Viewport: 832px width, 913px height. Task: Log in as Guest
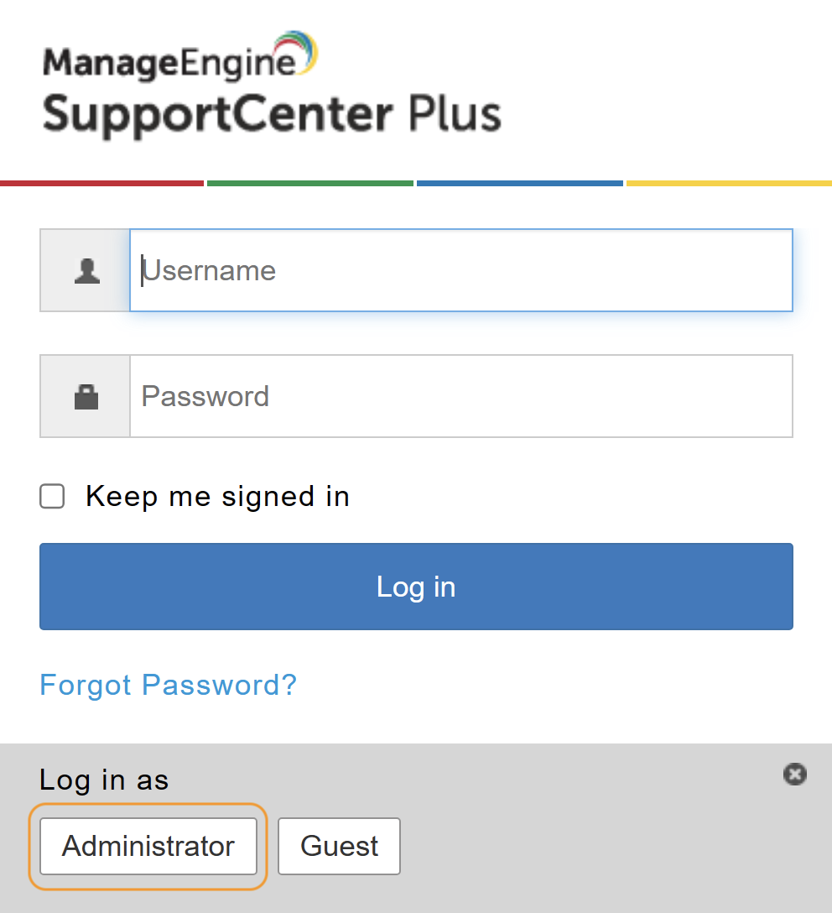point(339,847)
